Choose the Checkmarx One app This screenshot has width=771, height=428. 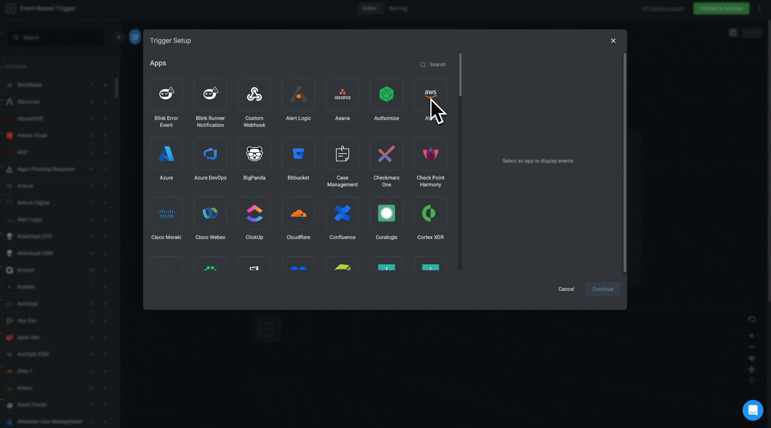tap(386, 154)
